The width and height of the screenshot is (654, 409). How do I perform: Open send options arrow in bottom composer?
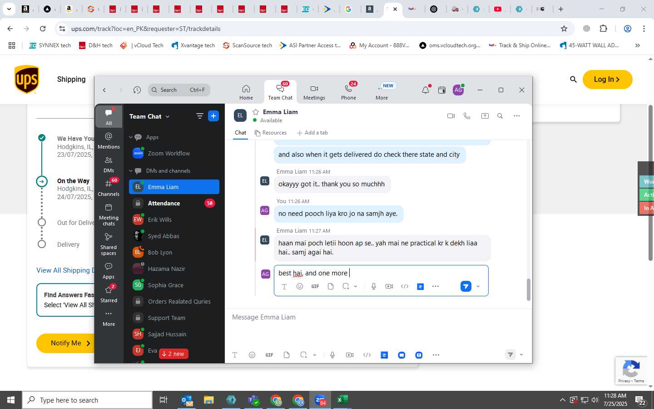click(521, 355)
